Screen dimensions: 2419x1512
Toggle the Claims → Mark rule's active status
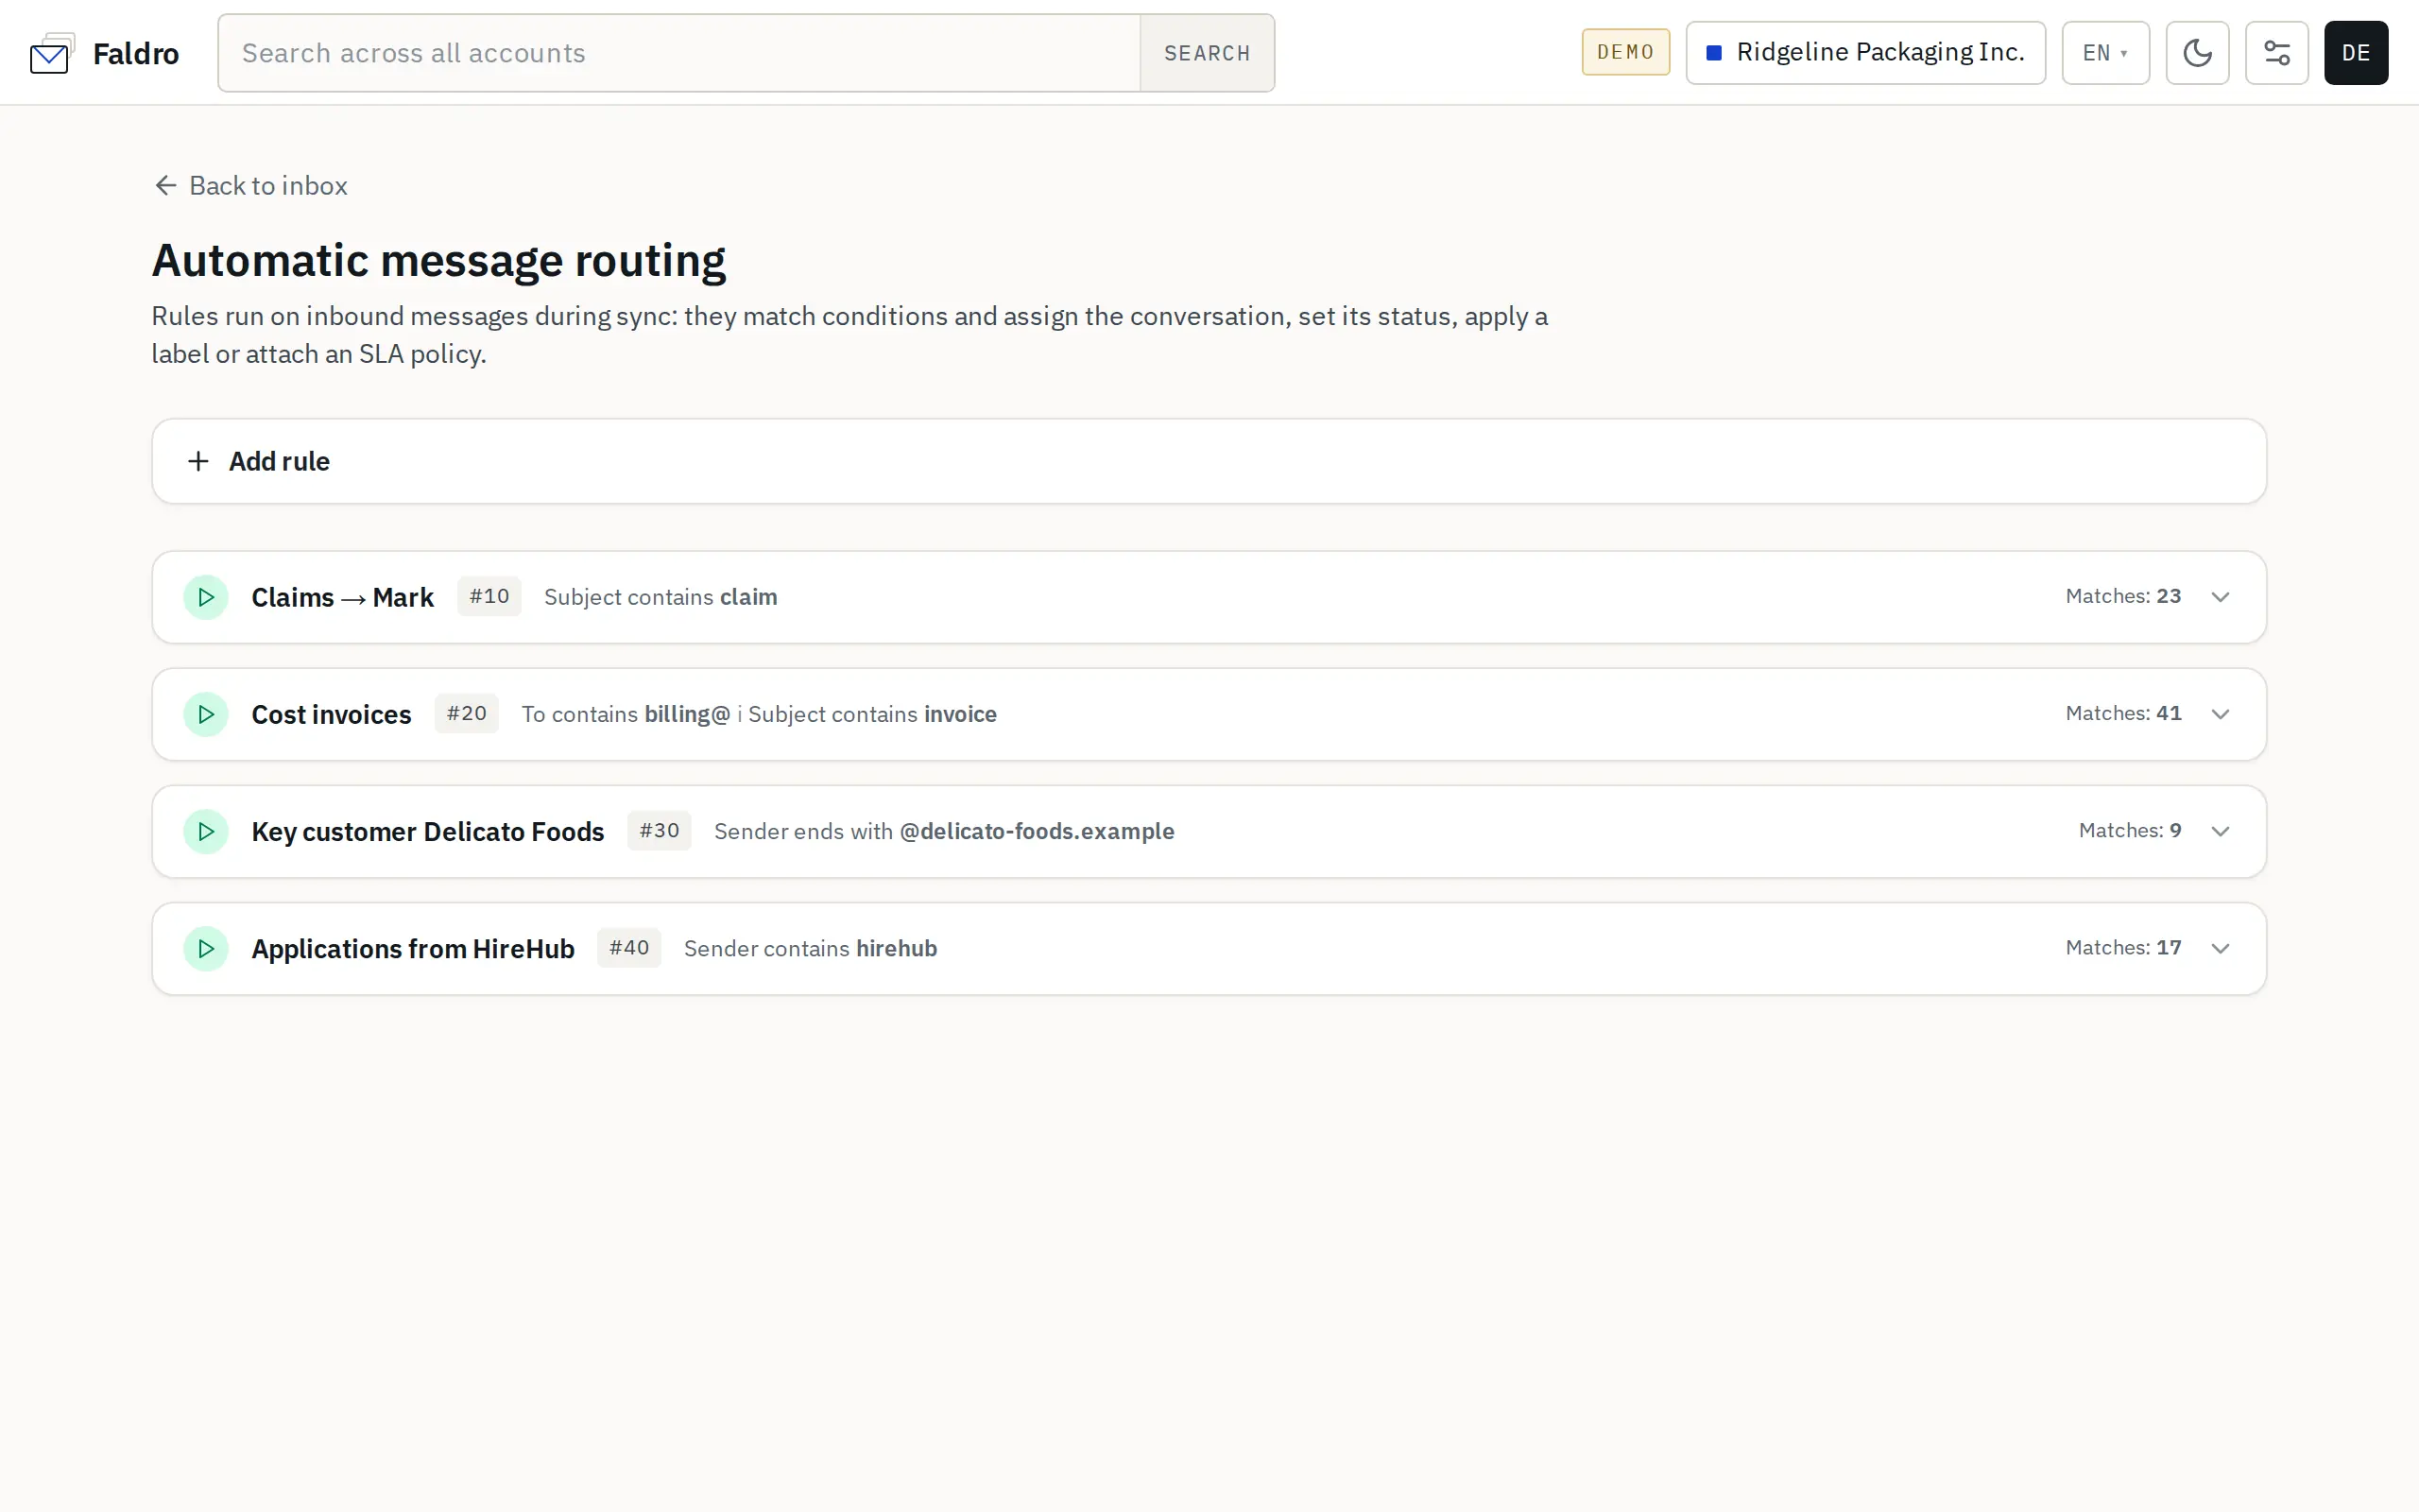[x=206, y=597]
